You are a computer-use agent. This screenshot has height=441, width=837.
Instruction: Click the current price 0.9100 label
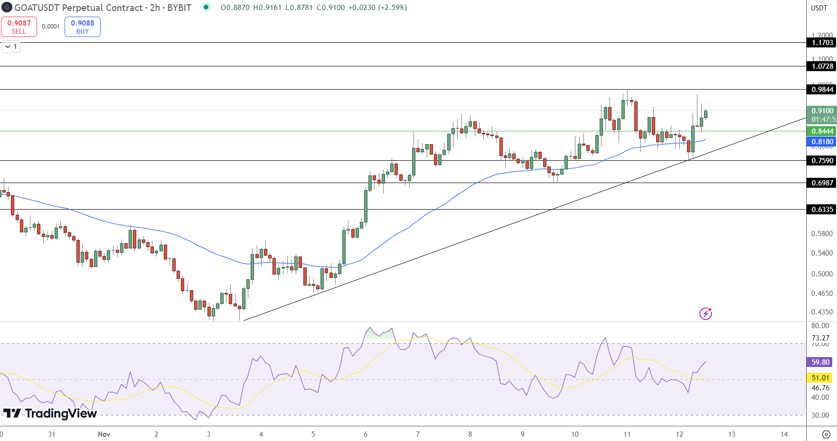pyautogui.click(x=822, y=111)
